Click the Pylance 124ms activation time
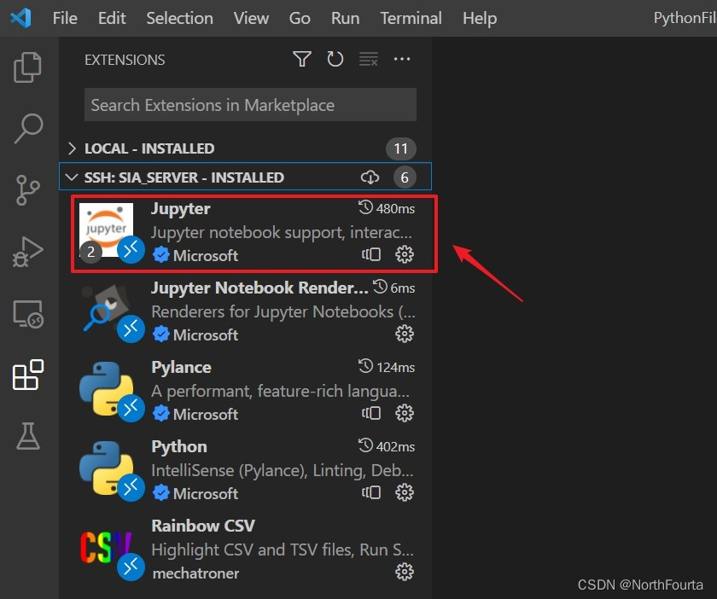This screenshot has width=717, height=599. (387, 367)
